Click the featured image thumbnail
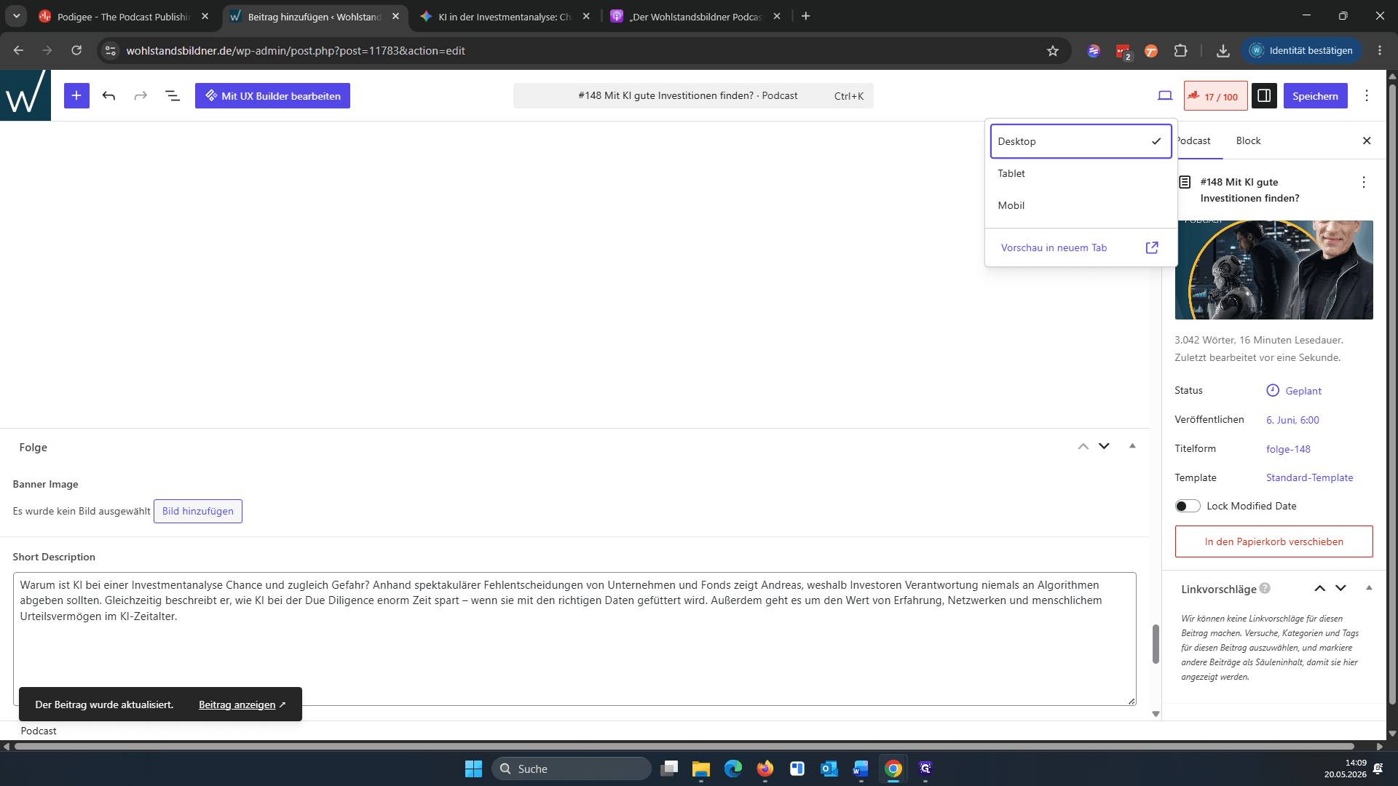 click(x=1273, y=269)
